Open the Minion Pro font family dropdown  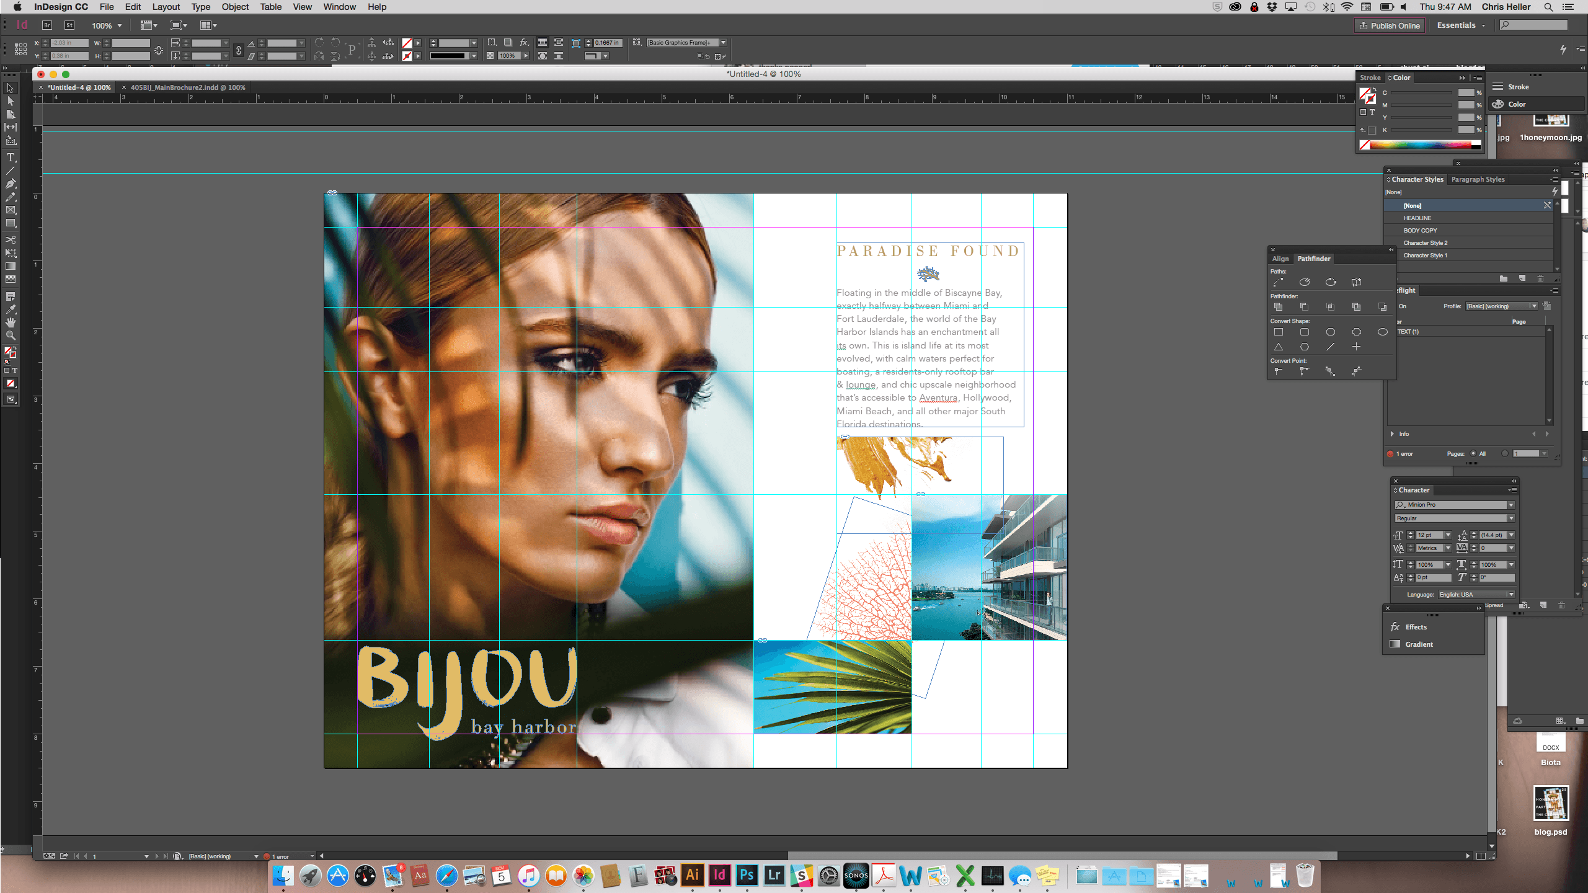pyautogui.click(x=1511, y=505)
